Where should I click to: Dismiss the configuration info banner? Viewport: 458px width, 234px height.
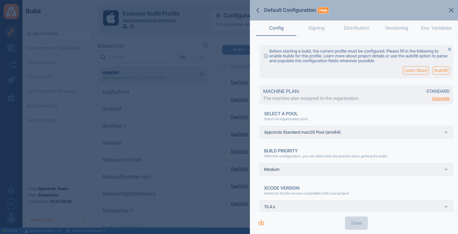449,49
